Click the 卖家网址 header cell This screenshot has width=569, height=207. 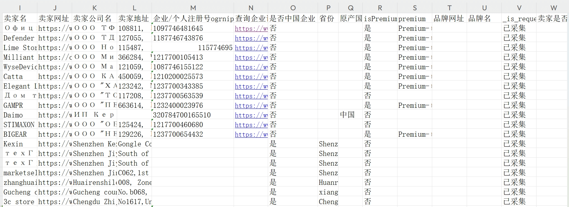(x=55, y=19)
